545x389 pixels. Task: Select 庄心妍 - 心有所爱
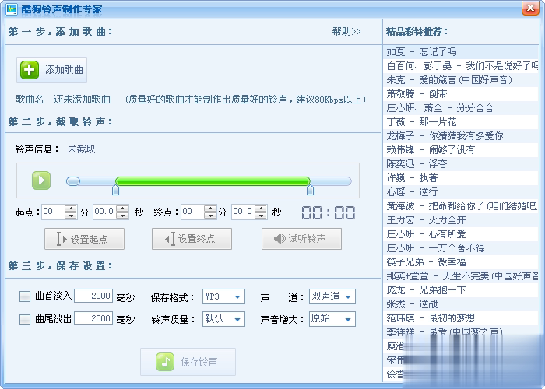pos(461,234)
